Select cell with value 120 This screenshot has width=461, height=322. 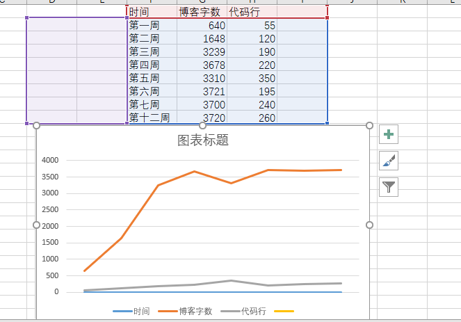[x=252, y=38]
